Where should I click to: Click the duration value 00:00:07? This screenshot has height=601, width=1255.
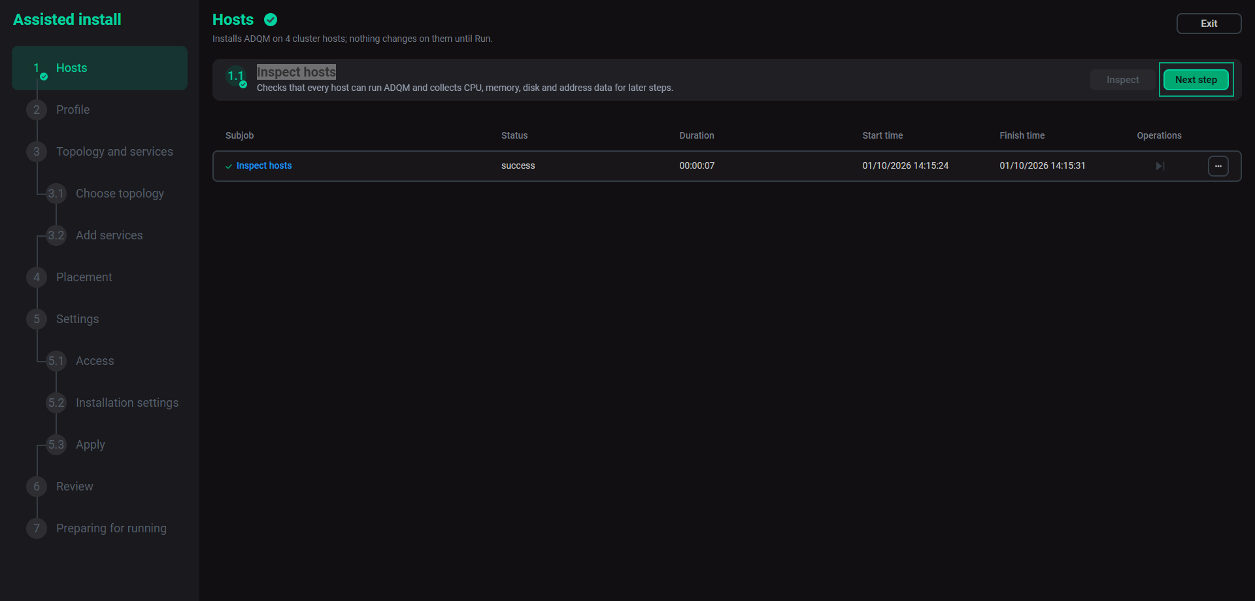coord(697,166)
